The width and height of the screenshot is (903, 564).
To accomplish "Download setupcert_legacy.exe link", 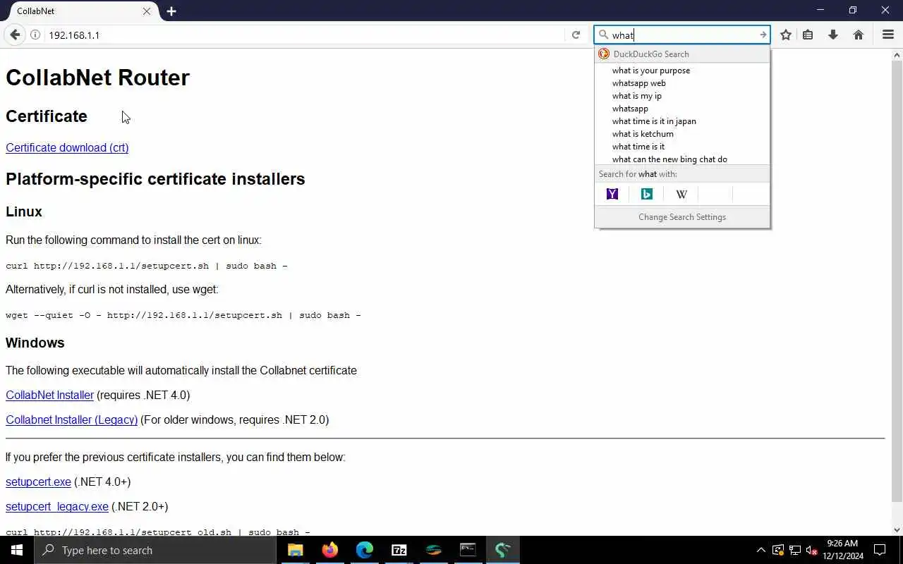I will (x=57, y=506).
